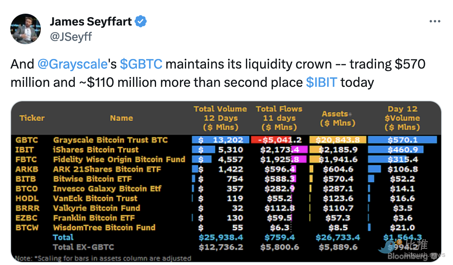453x265 pixels.
Task: Click the Ticker column header
Action: (x=32, y=118)
